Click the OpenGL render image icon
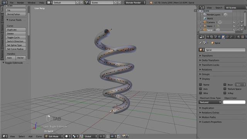 click(123, 136)
